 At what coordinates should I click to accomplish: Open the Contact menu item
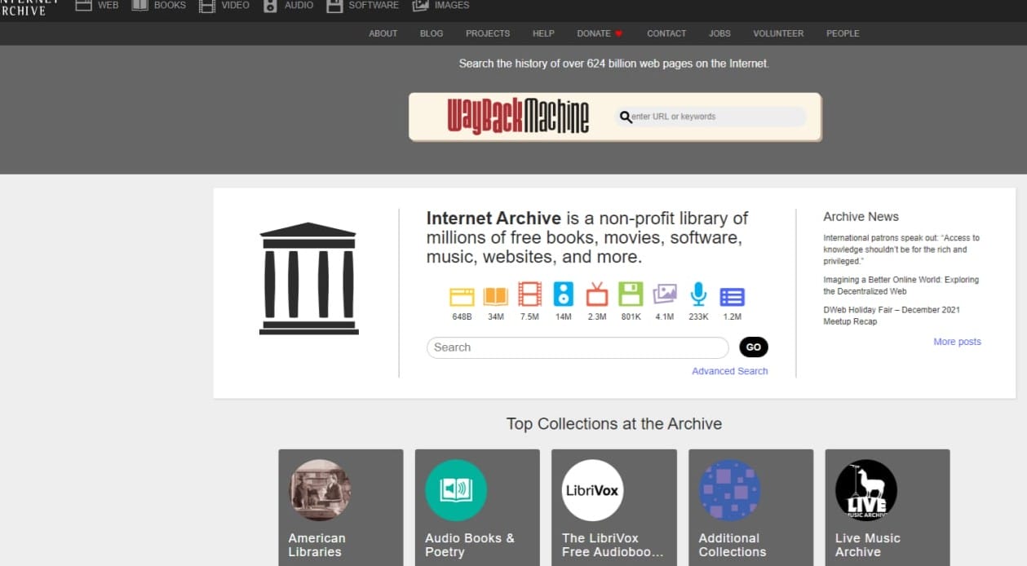[666, 33]
